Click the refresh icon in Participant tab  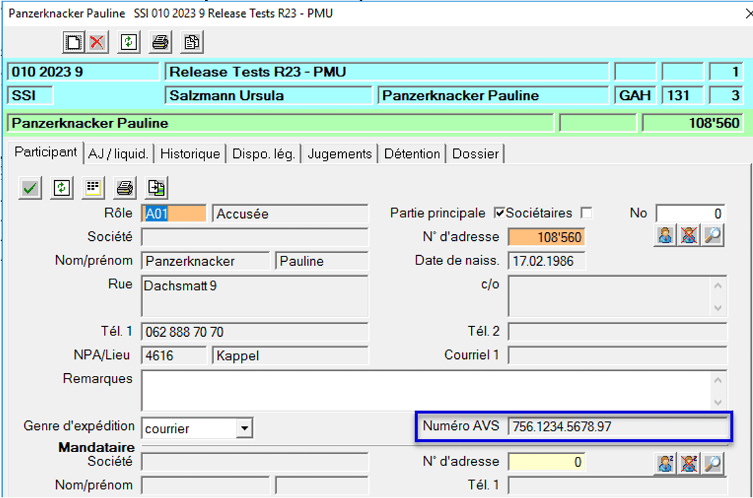(x=61, y=188)
